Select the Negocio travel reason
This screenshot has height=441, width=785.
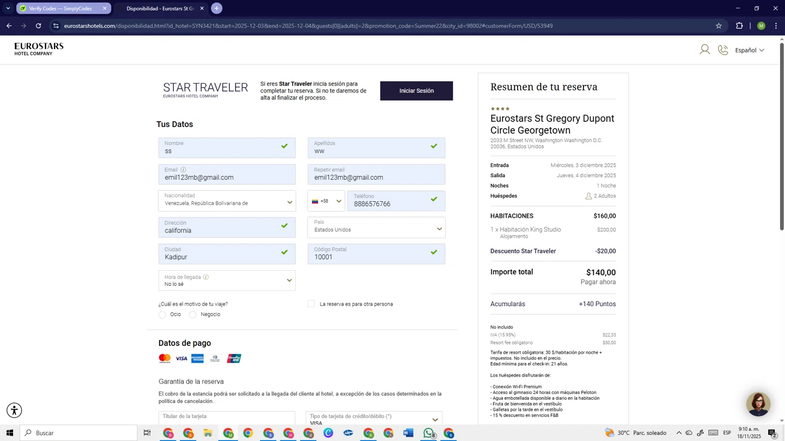coord(193,315)
